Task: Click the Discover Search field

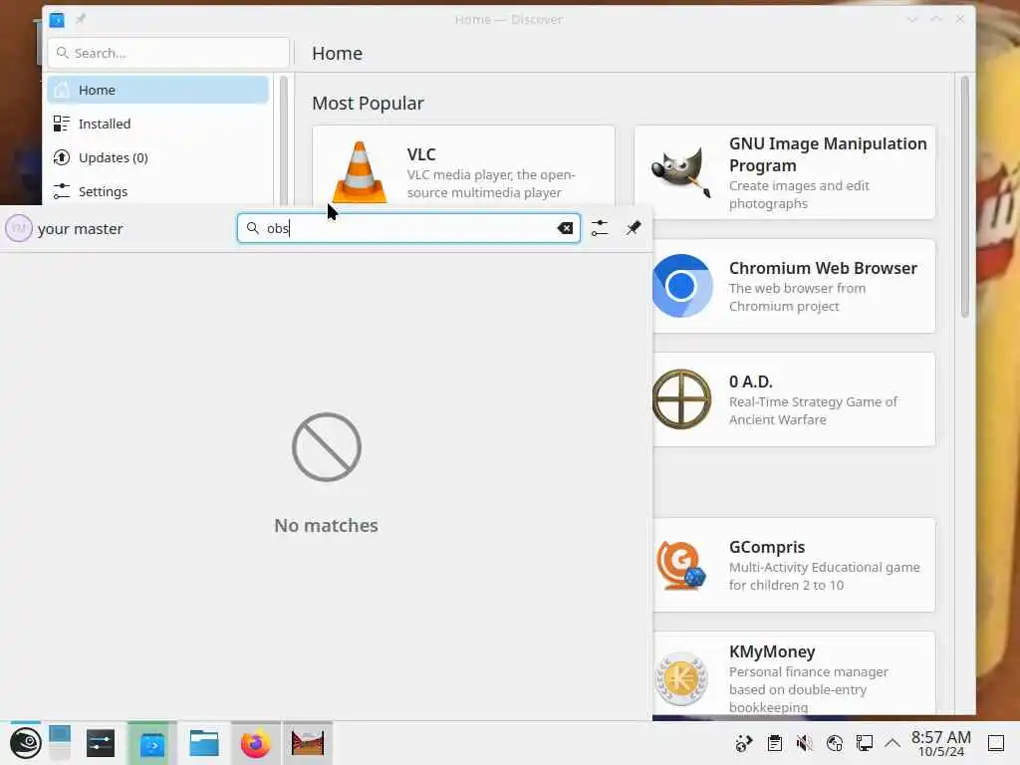Action: pyautogui.click(x=168, y=53)
